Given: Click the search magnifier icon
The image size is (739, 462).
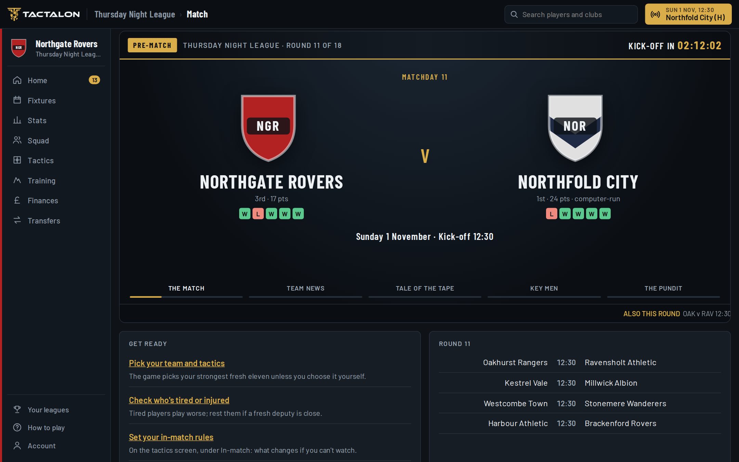Looking at the screenshot, I should click(514, 14).
